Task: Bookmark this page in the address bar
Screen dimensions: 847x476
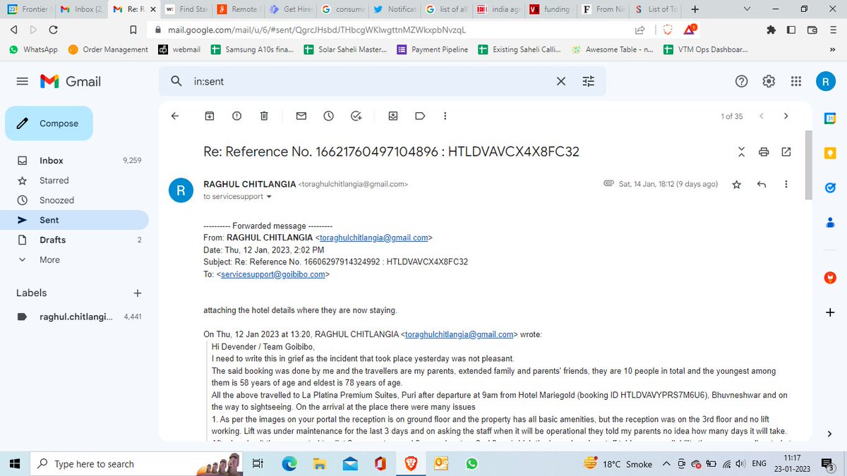Action: coord(133,30)
